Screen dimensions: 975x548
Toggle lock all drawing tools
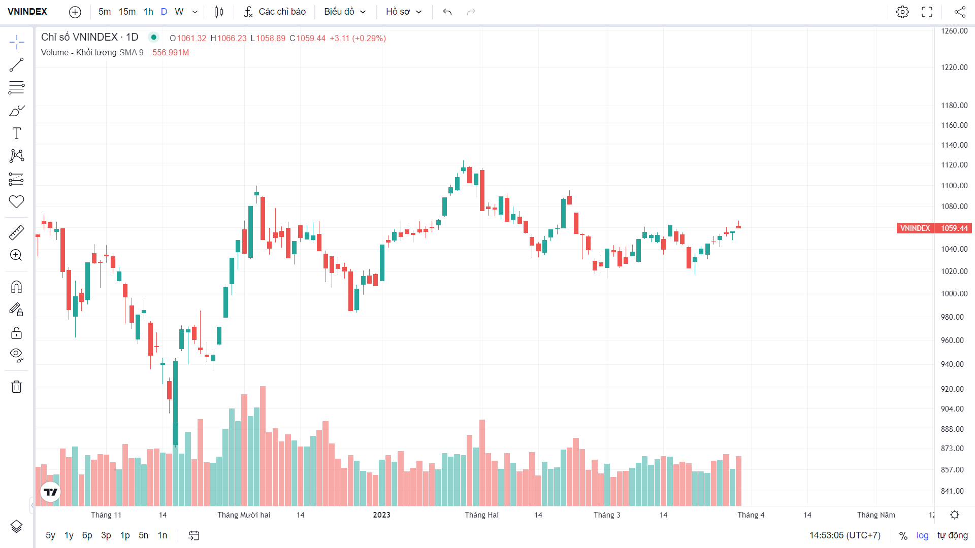pyautogui.click(x=16, y=333)
